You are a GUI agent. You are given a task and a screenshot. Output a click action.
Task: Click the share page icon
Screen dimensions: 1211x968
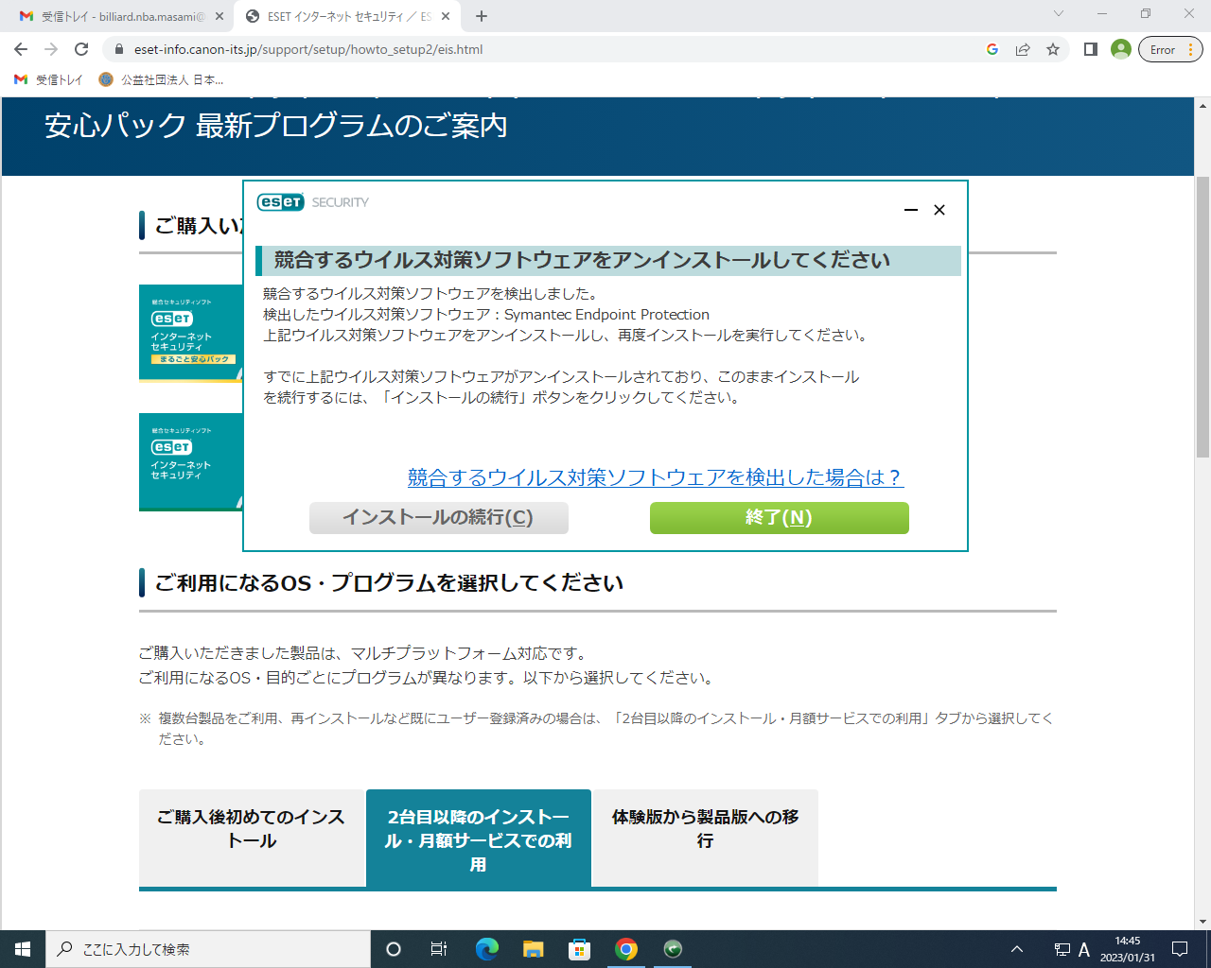tap(1023, 49)
